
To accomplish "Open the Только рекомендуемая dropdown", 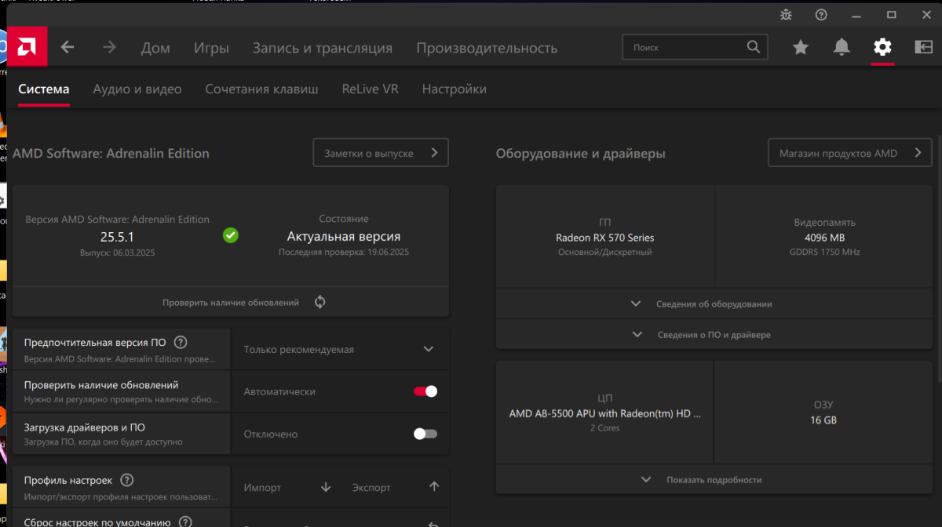I will [339, 349].
